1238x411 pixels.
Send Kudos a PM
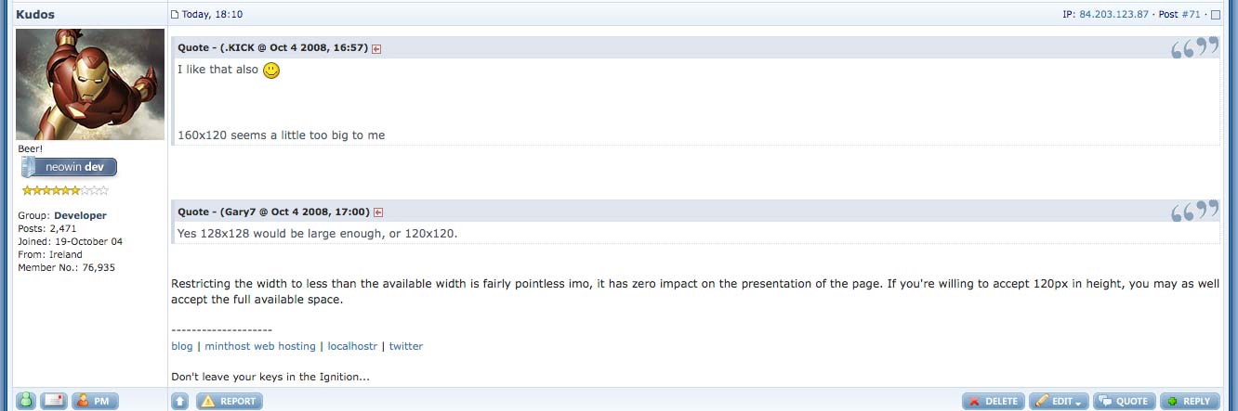(x=95, y=401)
